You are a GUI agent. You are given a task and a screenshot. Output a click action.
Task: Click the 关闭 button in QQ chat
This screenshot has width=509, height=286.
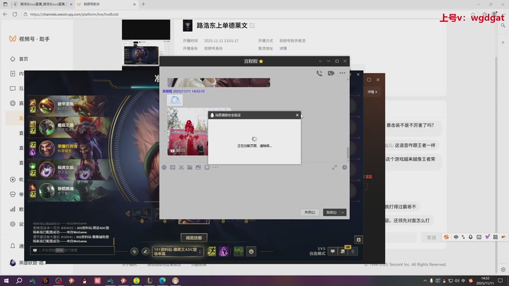pos(310,212)
